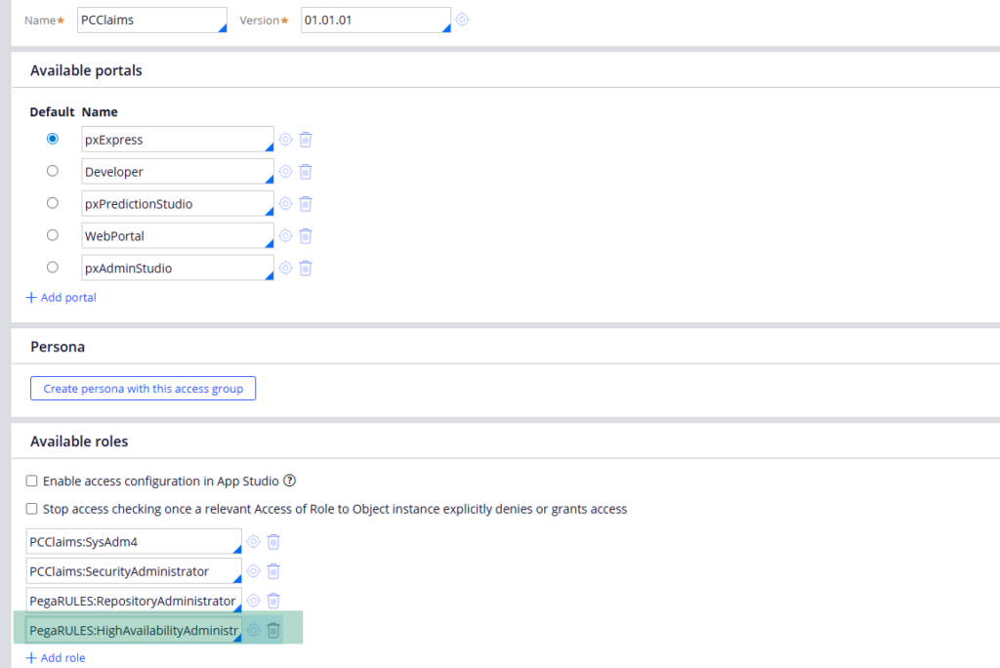Edit the PCClaims:SecurityAdministrator role field
The height and width of the screenshot is (668, 1000).
(x=134, y=570)
